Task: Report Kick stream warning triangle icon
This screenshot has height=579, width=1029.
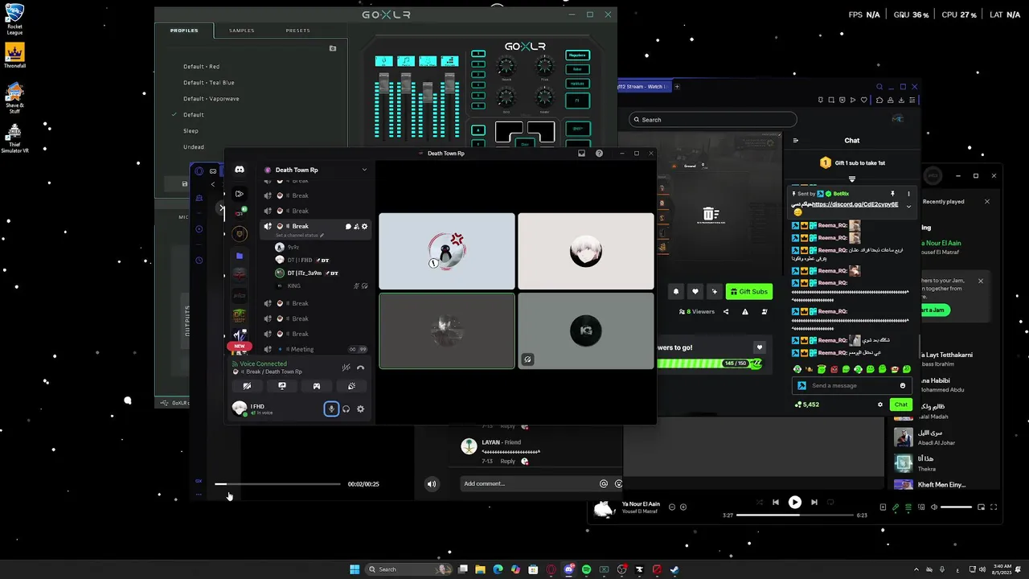Action: click(x=745, y=312)
